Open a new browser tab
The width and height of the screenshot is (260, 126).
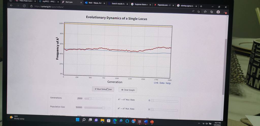[201, 6]
